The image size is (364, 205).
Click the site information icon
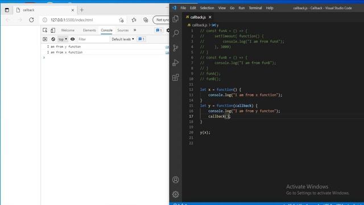[x=45, y=20]
